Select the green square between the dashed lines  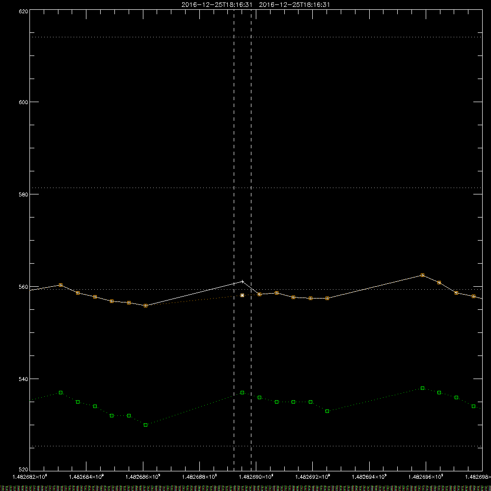(x=242, y=393)
